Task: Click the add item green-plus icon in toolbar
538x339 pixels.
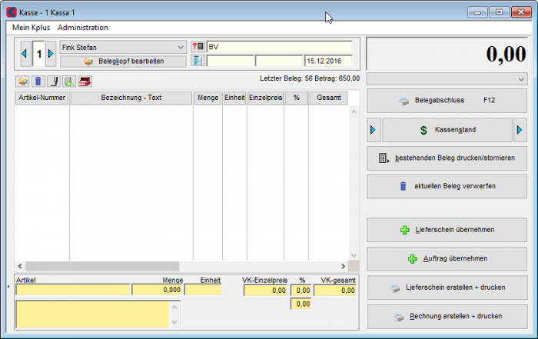Action: (69, 81)
